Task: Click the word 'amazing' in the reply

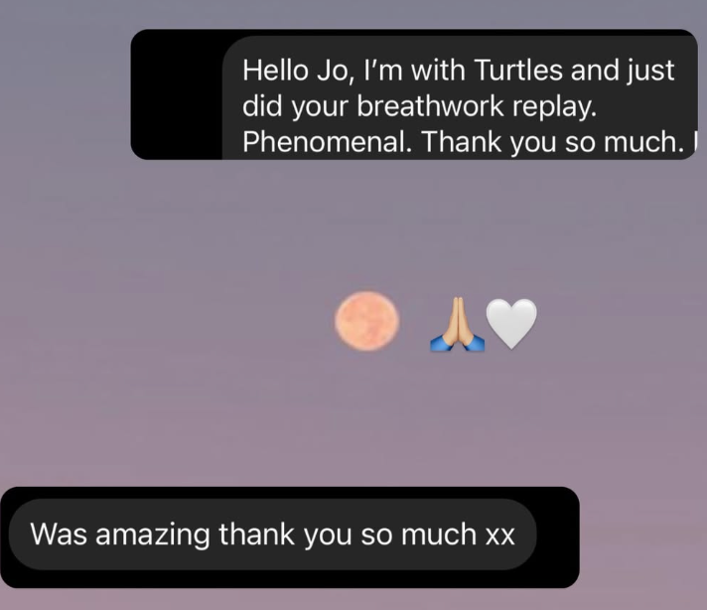Action: point(152,535)
